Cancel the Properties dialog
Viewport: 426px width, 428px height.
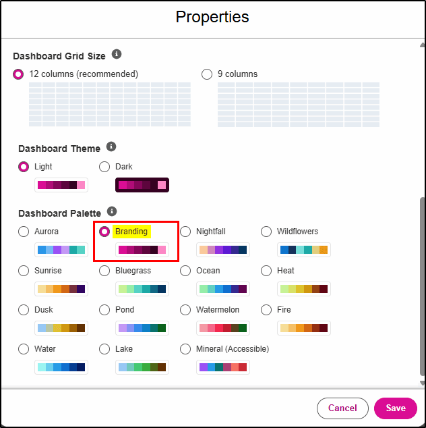(x=342, y=408)
